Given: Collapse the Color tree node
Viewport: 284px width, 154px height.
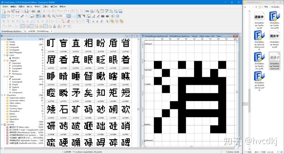Looking at the screenshot, I should point(4,55).
